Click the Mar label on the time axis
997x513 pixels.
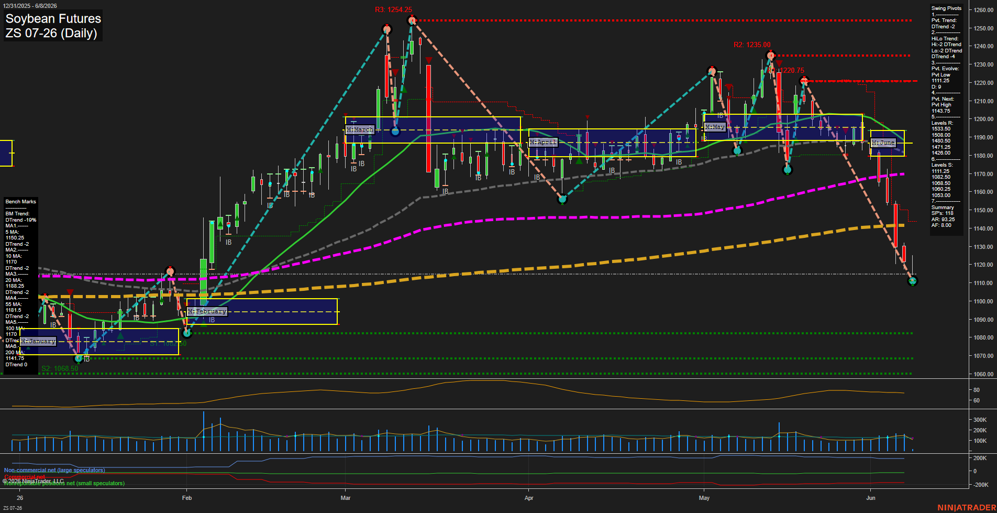point(346,498)
